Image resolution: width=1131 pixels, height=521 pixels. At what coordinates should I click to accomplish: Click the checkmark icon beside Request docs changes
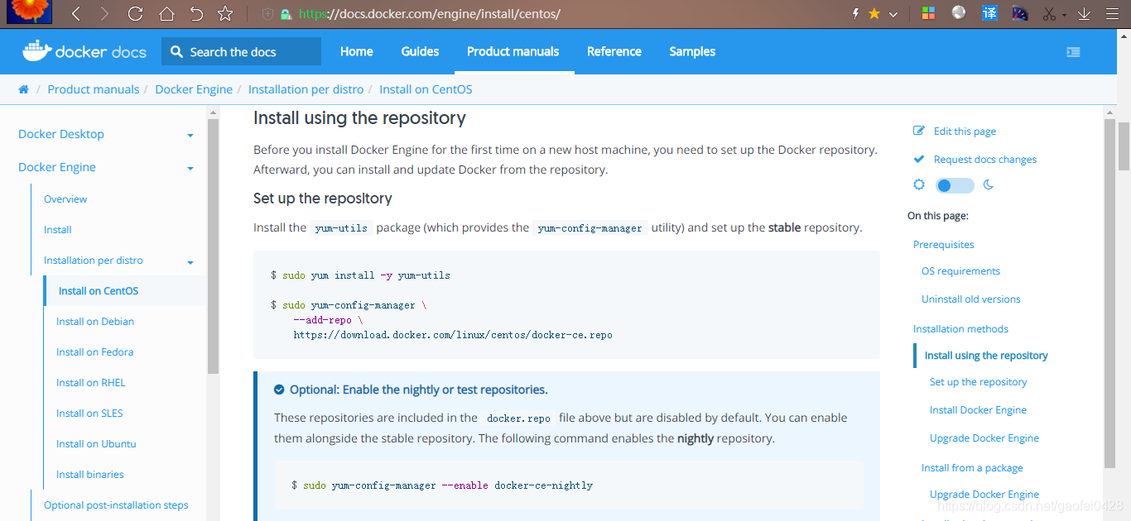coord(918,159)
